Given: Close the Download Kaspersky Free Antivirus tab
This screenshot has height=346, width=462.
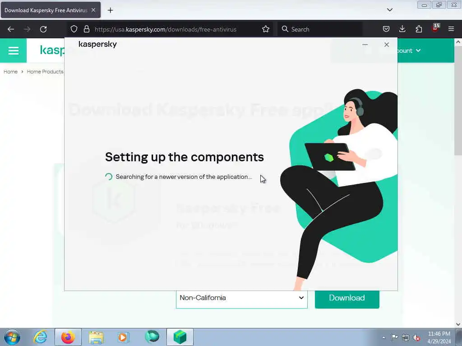Looking at the screenshot, I should [x=93, y=10].
